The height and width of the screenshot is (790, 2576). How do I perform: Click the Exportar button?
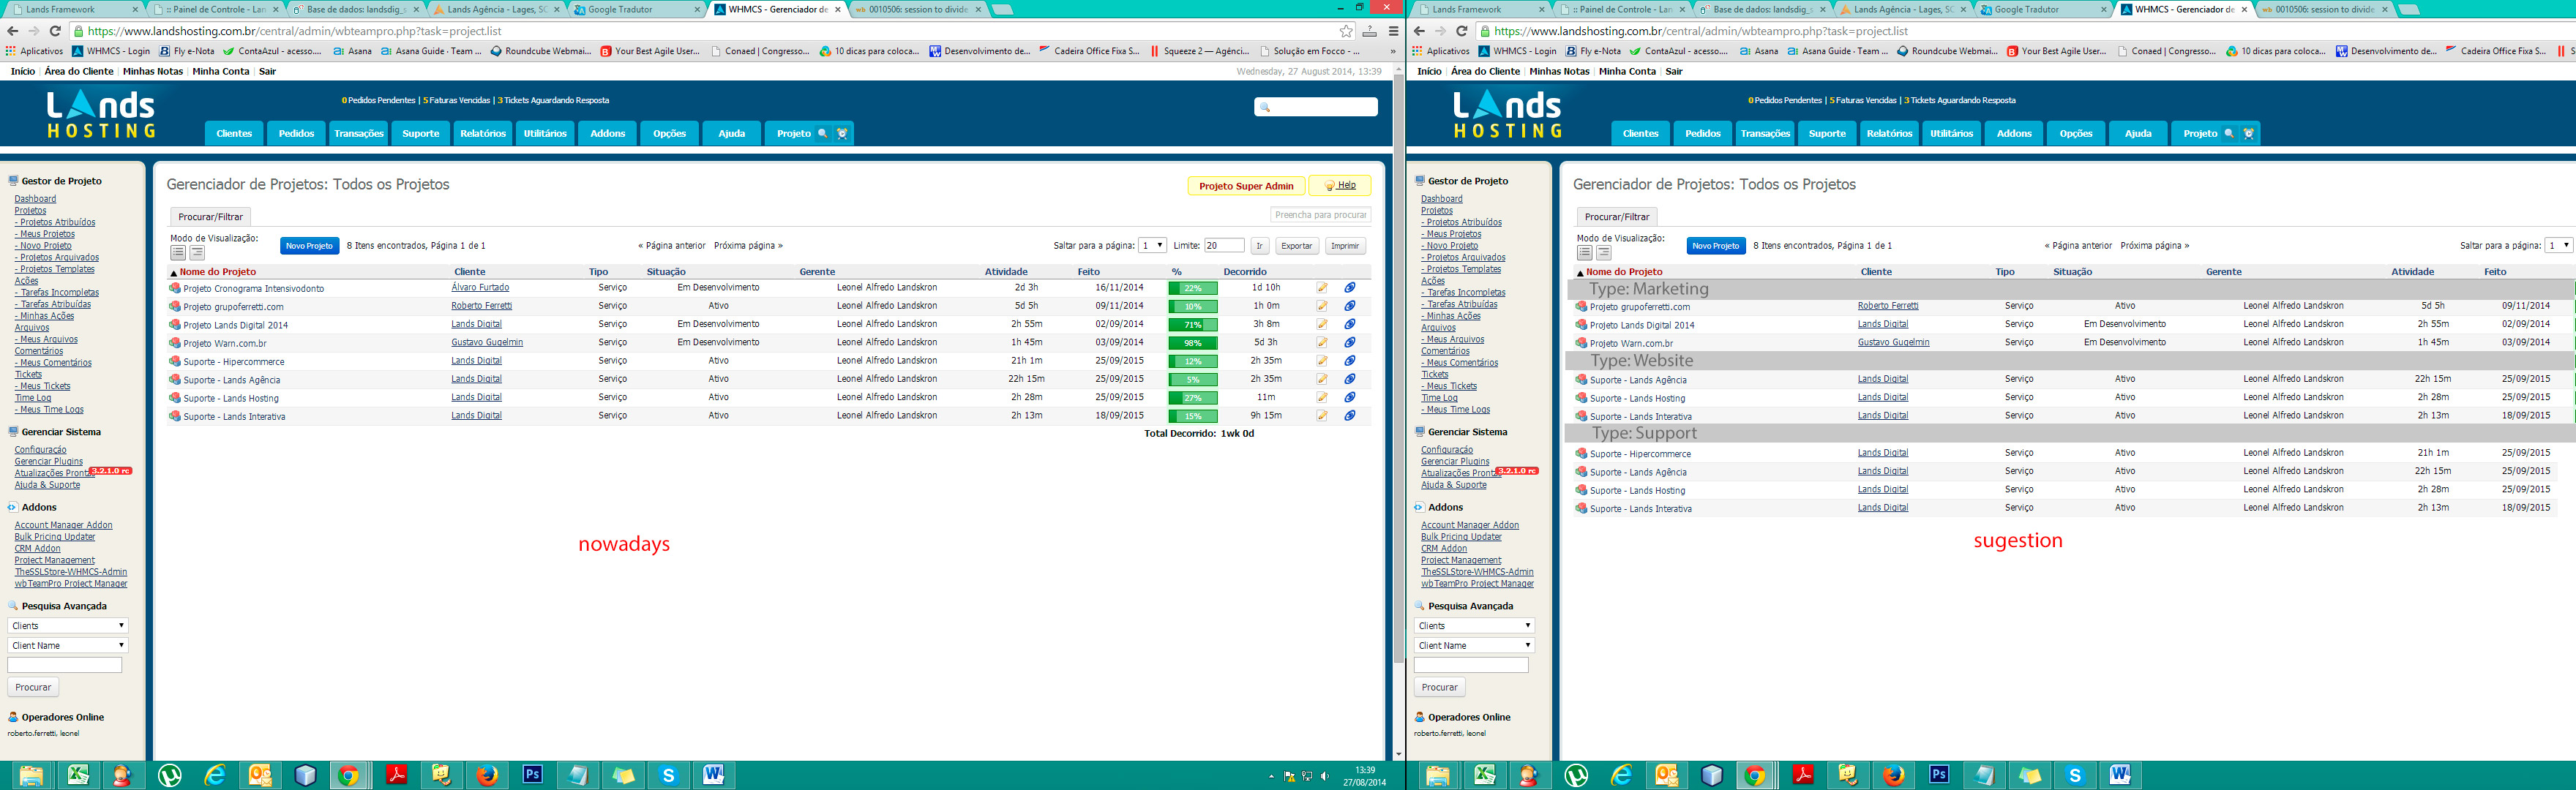(x=1296, y=246)
